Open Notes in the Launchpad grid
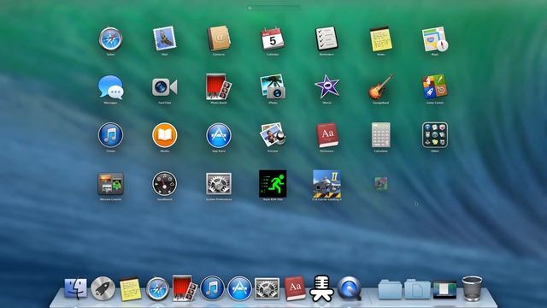This screenshot has height=308, width=547. 380,39
